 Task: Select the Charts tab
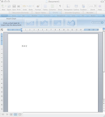(55, 13)
